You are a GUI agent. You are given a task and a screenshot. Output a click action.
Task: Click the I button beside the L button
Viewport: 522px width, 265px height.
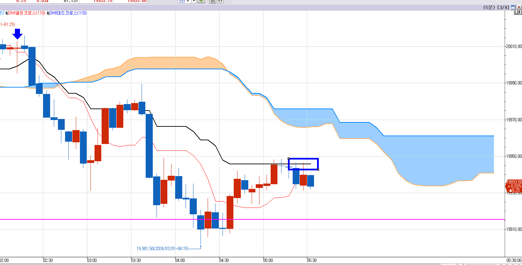pyautogui.click(x=520, y=12)
